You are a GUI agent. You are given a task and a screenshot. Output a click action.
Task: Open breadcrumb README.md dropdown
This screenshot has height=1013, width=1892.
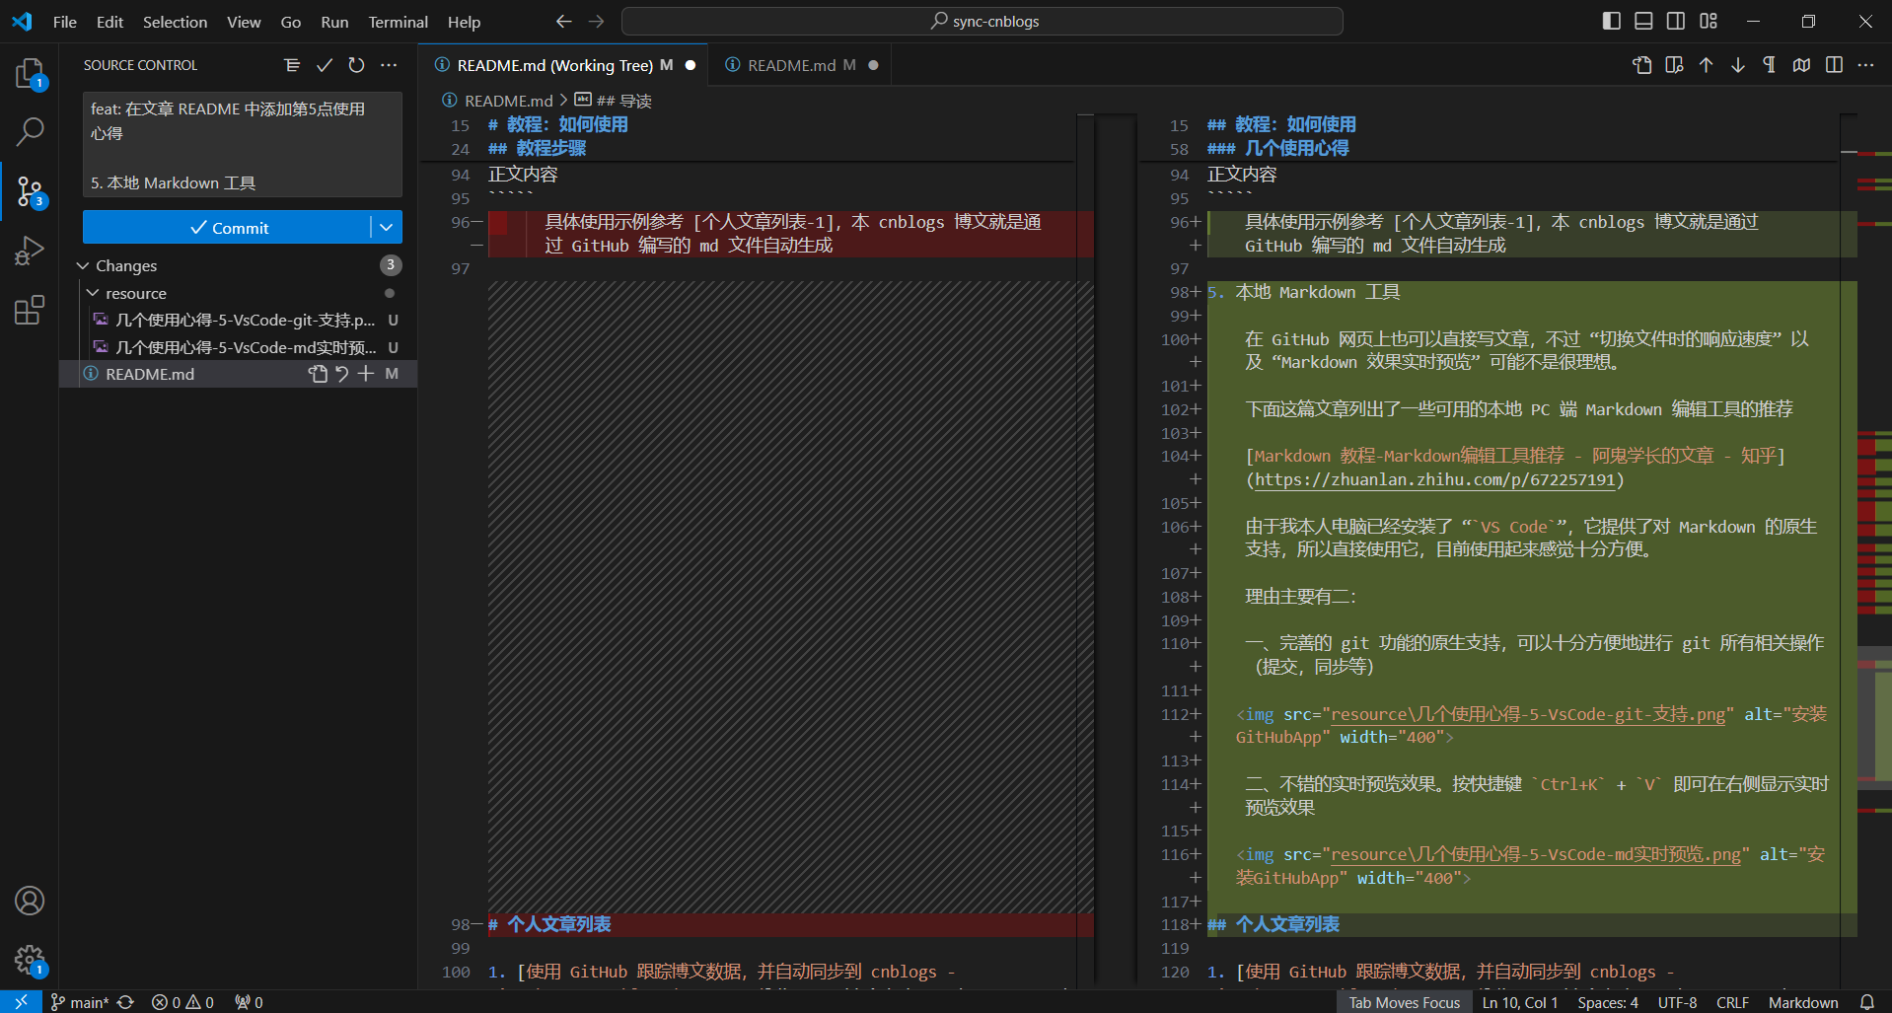pyautogui.click(x=498, y=101)
